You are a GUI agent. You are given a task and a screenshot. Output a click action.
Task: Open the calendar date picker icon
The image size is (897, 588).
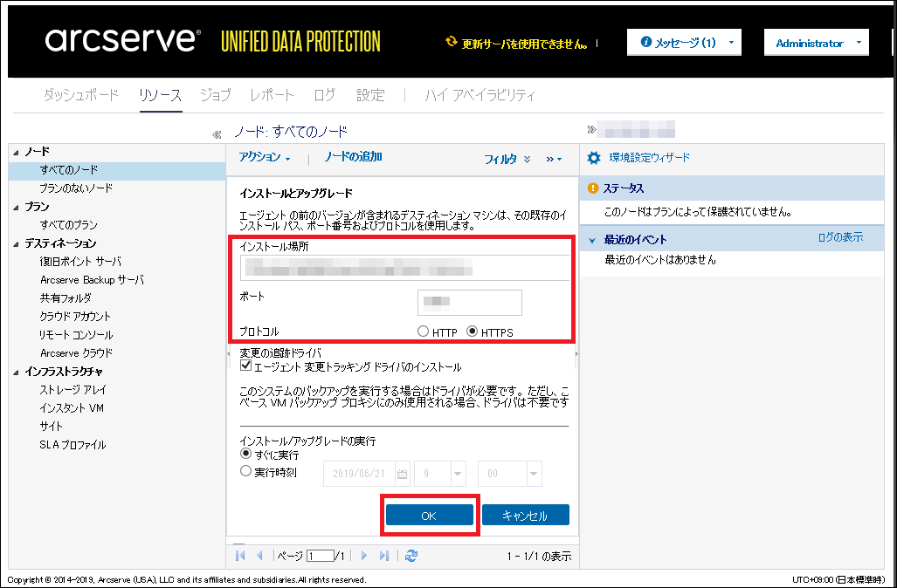(402, 474)
